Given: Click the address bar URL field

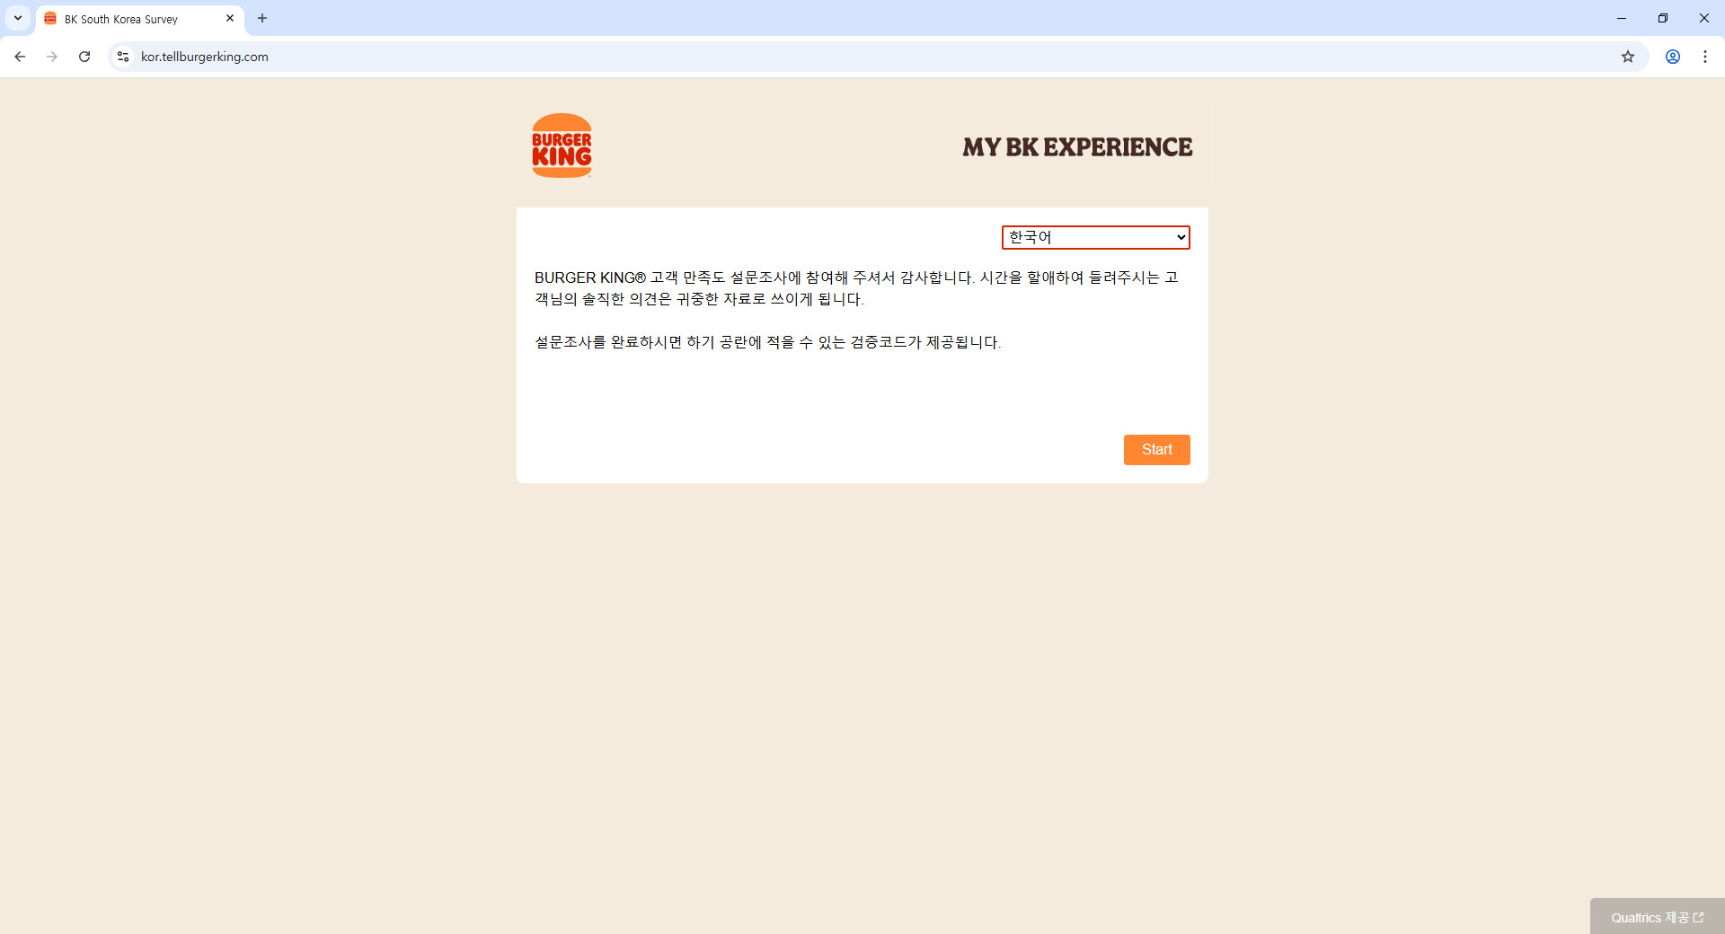Looking at the screenshot, I should click(862, 57).
